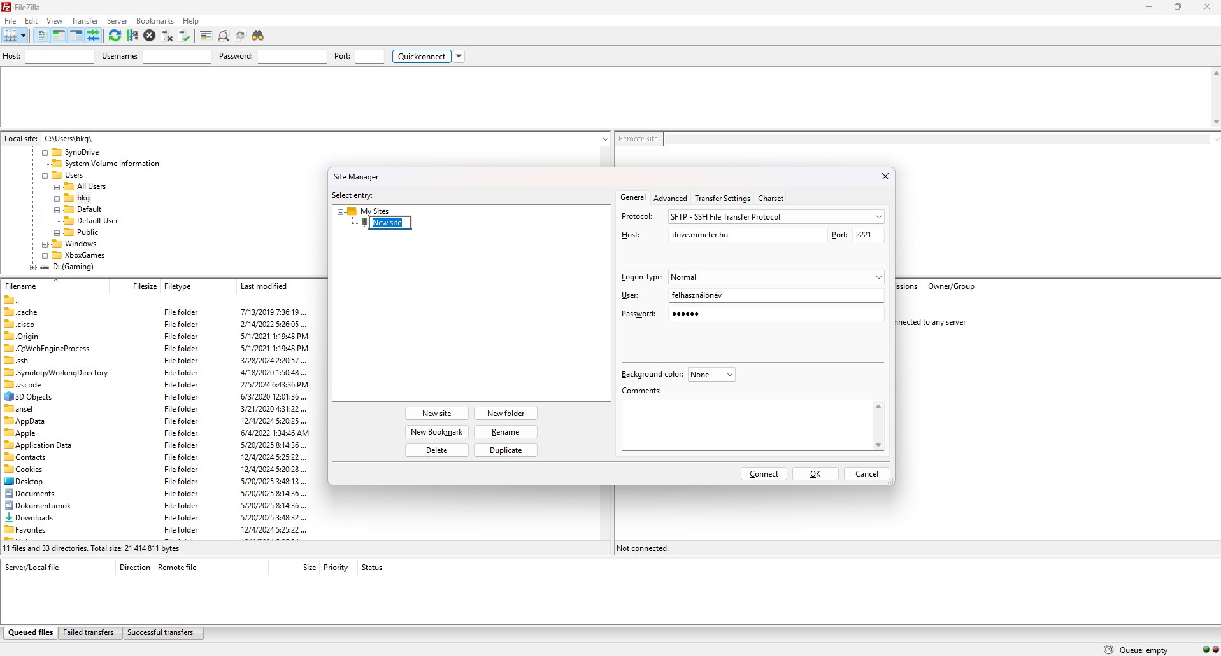Click the Connect button in Site Manager
This screenshot has height=656, width=1221.
[x=764, y=474]
